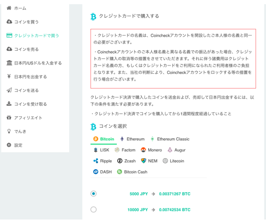The width and height of the screenshot is (266, 220).
Task: Click the orange Bitcoin coin icon
Action: 96,139
